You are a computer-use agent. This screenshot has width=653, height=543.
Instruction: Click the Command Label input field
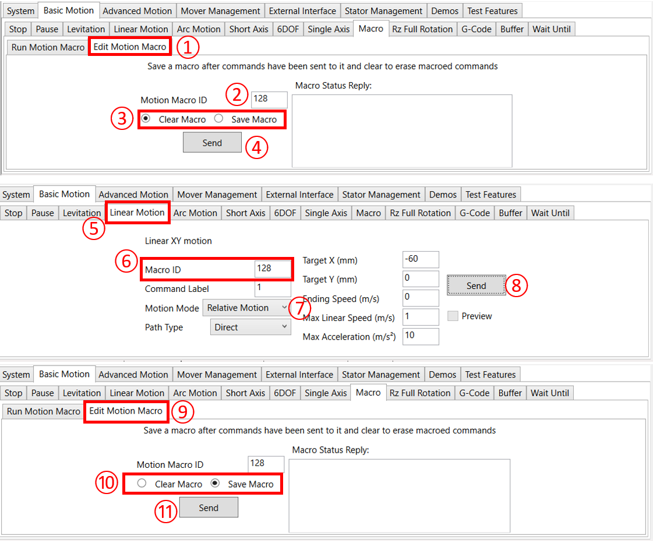click(272, 288)
